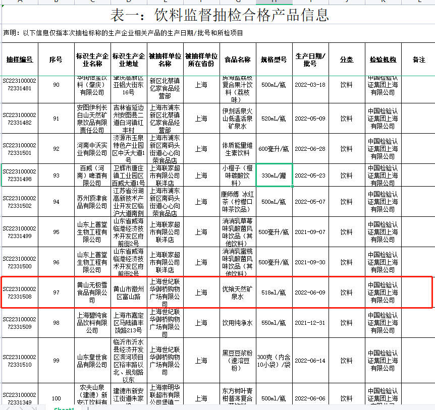The height and width of the screenshot is (410, 435).
Task: Select the 黄山无极雪食品有限公司 cell
Action: (92, 292)
